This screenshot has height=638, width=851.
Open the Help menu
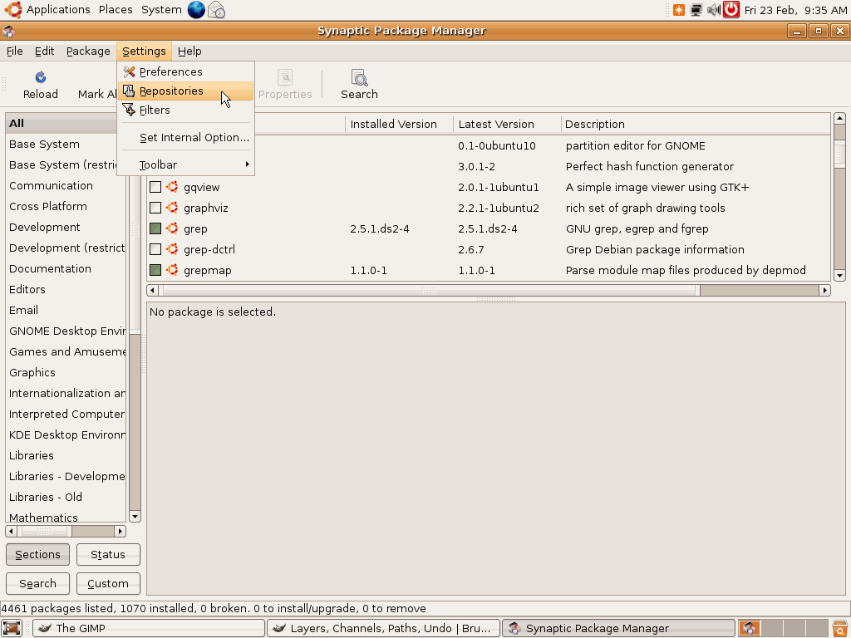[x=189, y=51]
